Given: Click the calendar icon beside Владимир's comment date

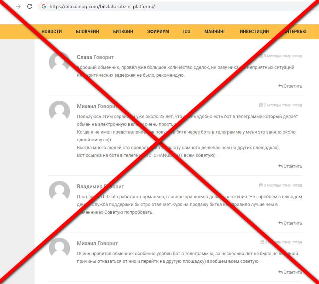Looking at the screenshot, I should click(x=261, y=185).
